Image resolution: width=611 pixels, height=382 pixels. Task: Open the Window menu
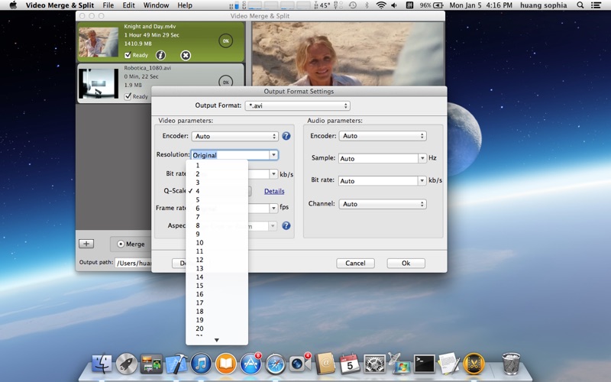156,5
